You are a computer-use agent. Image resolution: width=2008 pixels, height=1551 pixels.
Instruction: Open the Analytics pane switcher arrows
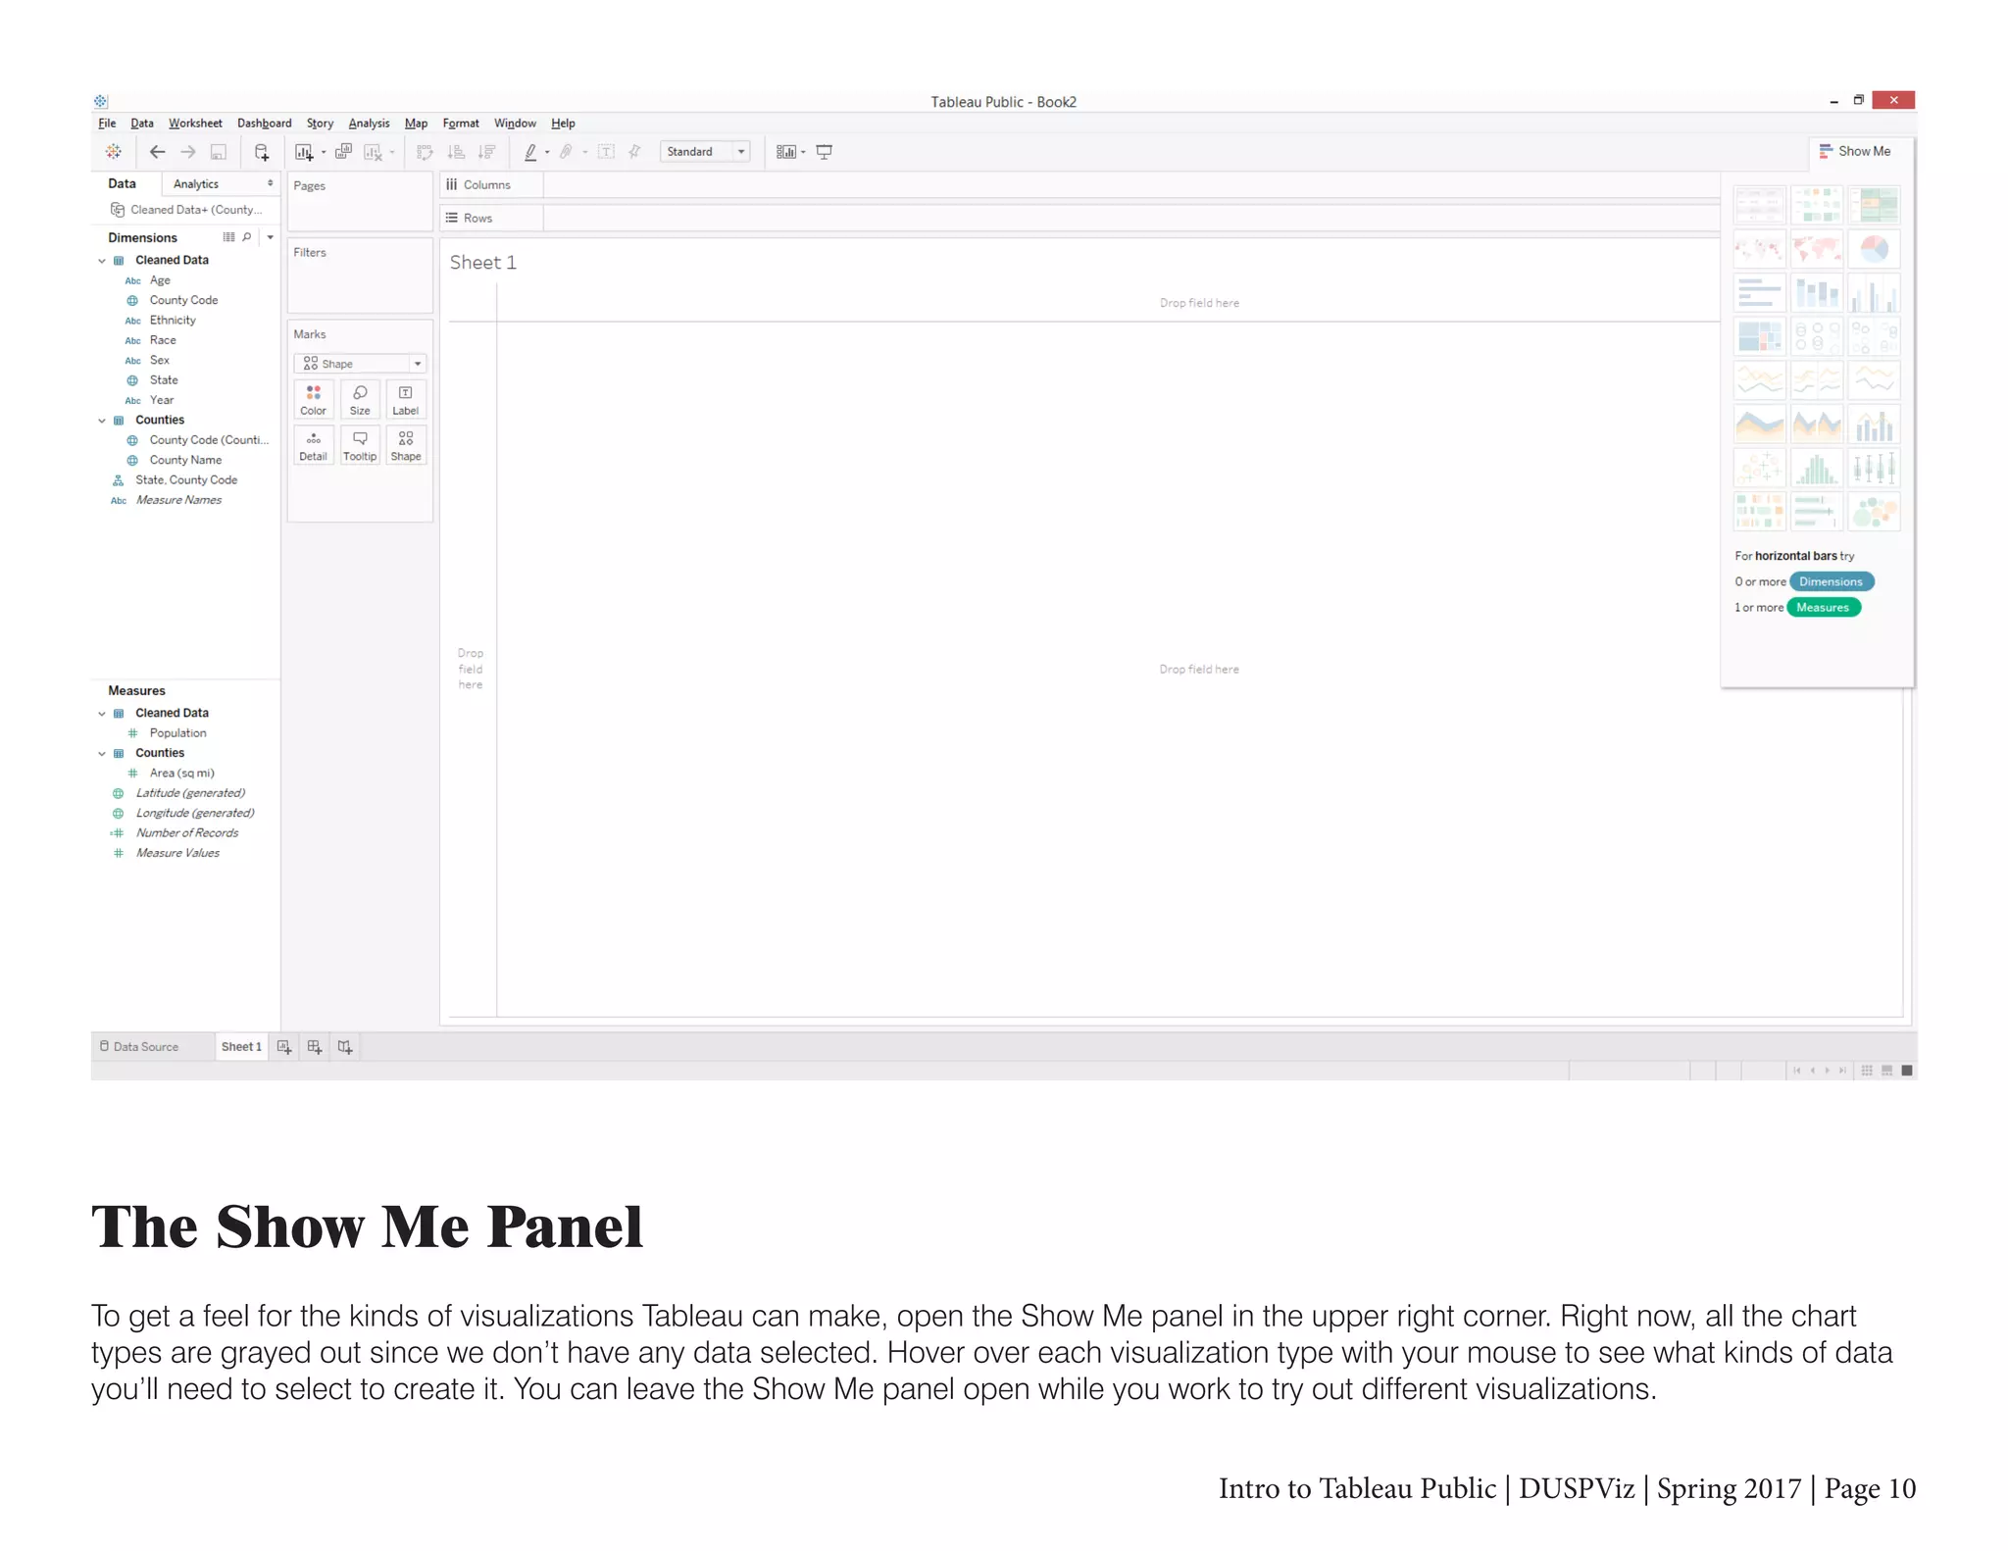pyautogui.click(x=271, y=183)
